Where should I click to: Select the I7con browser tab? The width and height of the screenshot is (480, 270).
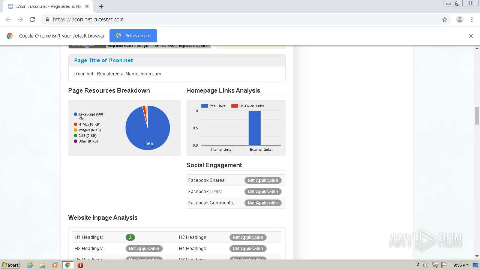tap(48, 6)
